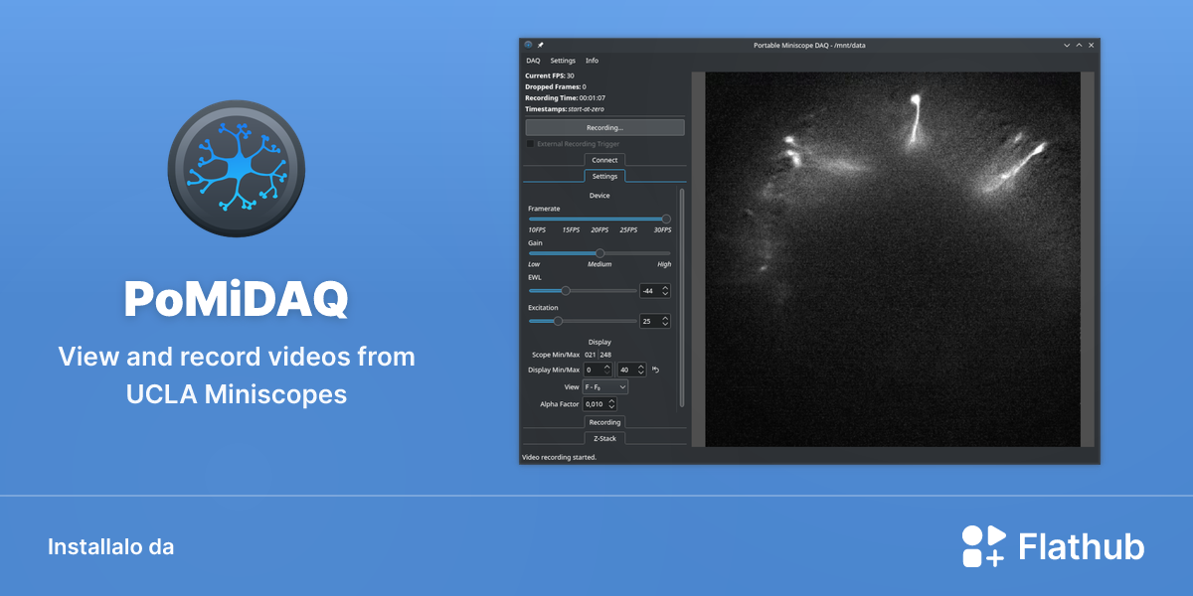Click the EWL slider handle
The image size is (1193, 596).
[x=566, y=291]
